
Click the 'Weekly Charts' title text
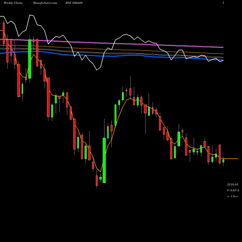click(13, 3)
